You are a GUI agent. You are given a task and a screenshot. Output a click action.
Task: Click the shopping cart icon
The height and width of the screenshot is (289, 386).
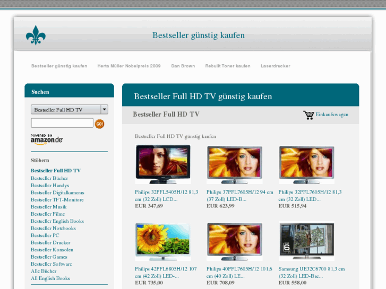(x=308, y=115)
